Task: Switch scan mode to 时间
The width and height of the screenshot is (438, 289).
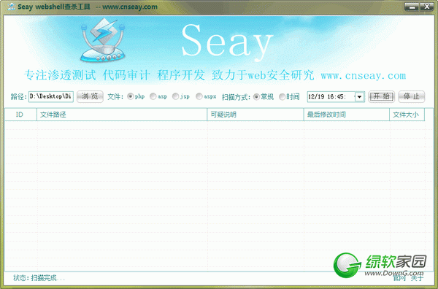Action: pos(282,96)
